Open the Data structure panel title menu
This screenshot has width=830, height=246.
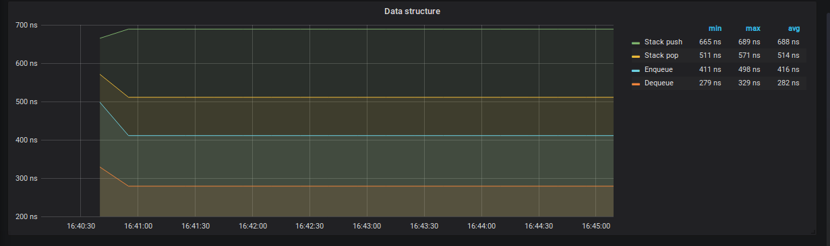[x=412, y=11]
